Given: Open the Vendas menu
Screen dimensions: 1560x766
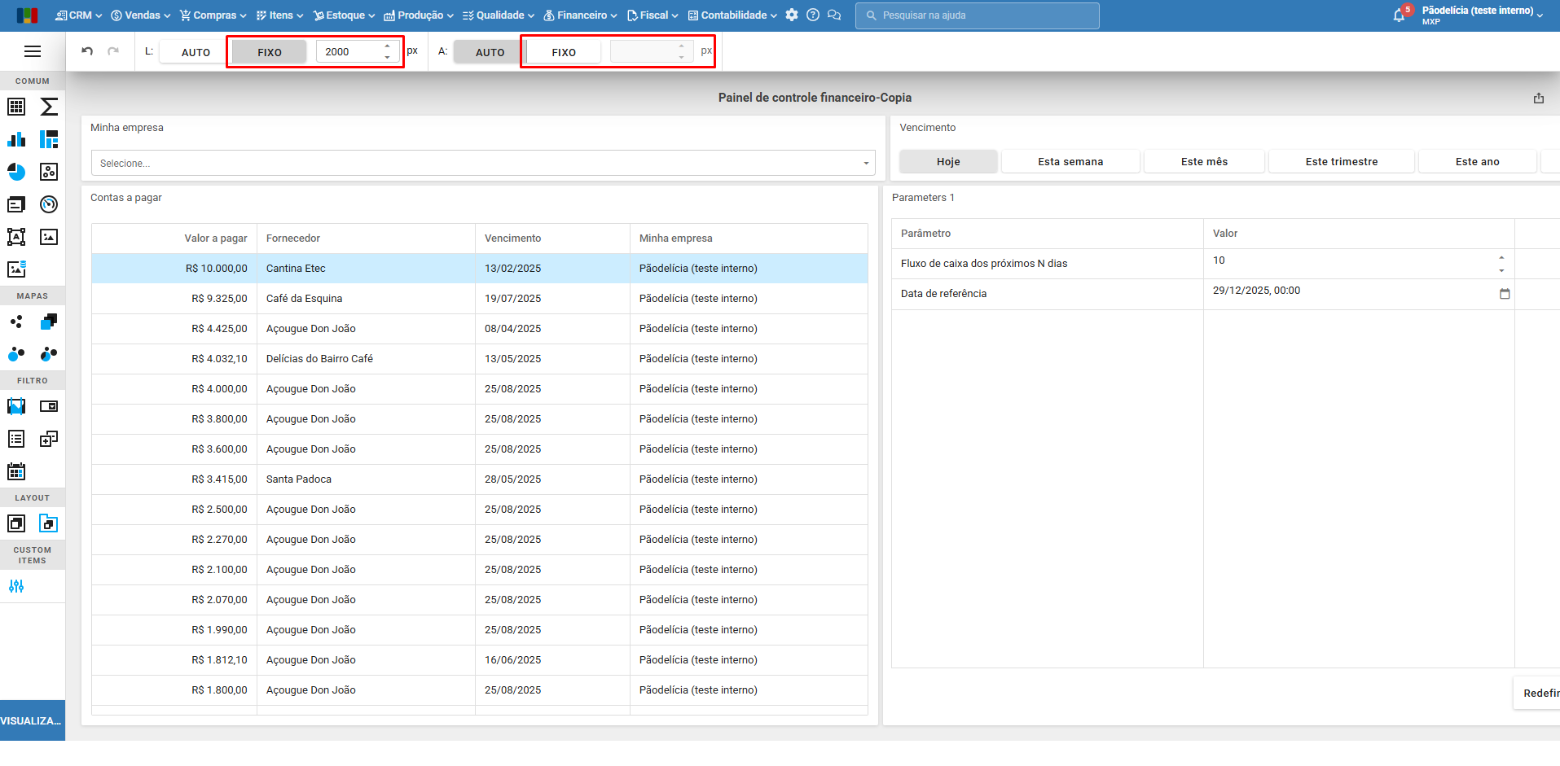Looking at the screenshot, I should pos(141,15).
